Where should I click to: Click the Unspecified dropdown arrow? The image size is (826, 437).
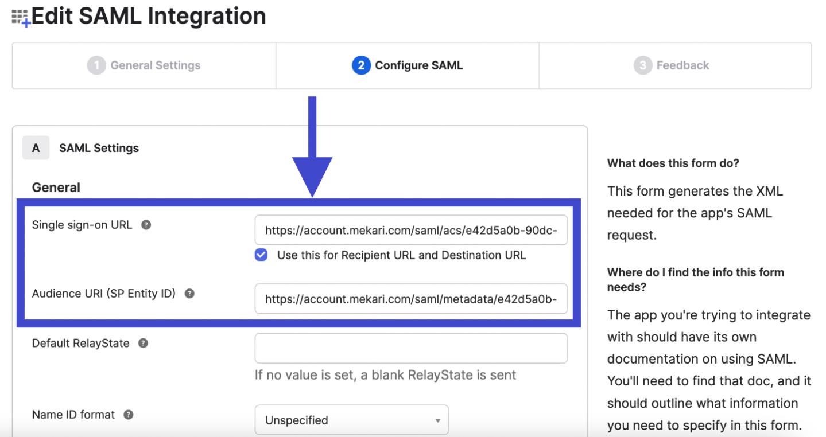pos(437,420)
